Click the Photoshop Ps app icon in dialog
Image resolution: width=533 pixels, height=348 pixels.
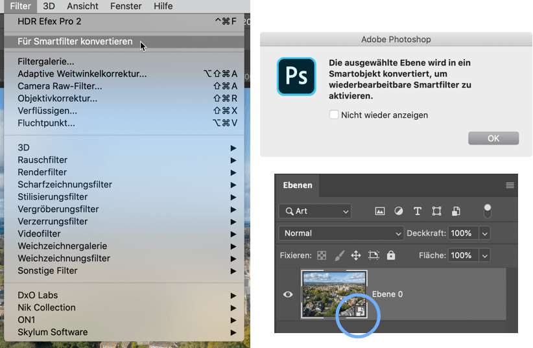(x=296, y=76)
